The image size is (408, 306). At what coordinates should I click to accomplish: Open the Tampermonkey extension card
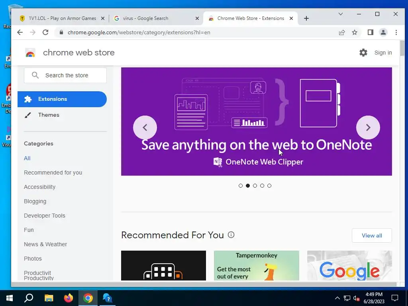pyautogui.click(x=256, y=265)
